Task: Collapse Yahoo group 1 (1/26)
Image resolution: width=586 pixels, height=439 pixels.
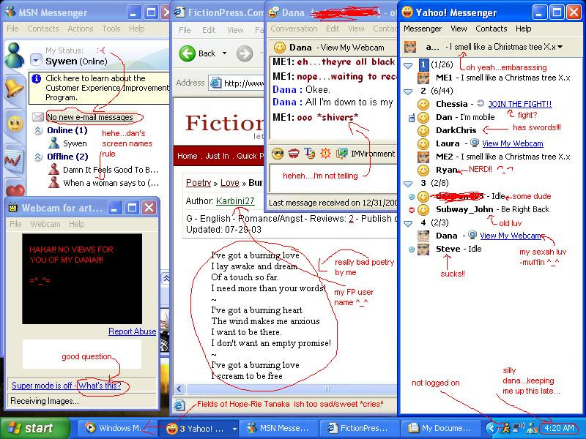Action: 409,65
